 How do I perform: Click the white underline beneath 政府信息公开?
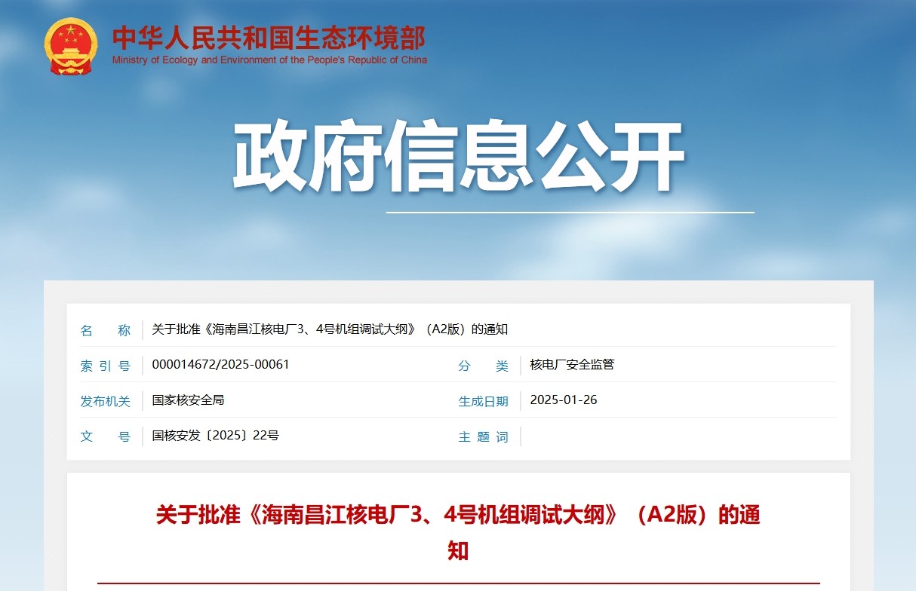(x=570, y=213)
